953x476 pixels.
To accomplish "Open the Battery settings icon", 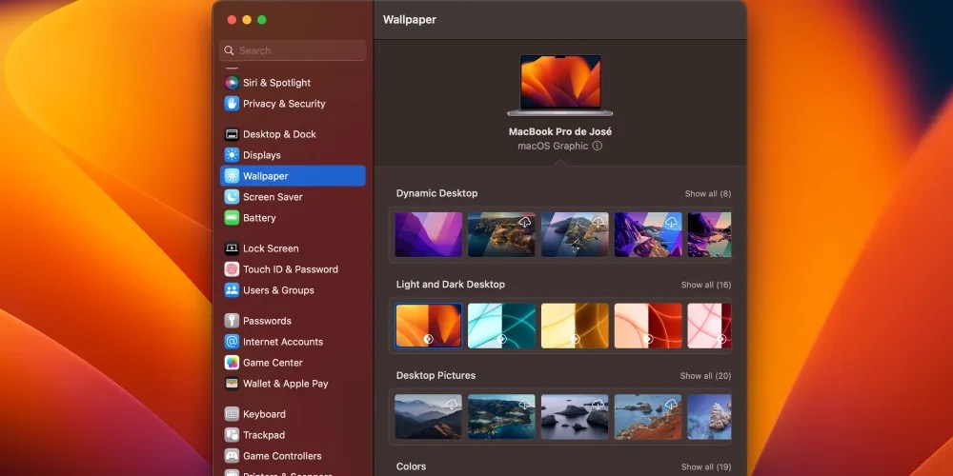I will (232, 218).
